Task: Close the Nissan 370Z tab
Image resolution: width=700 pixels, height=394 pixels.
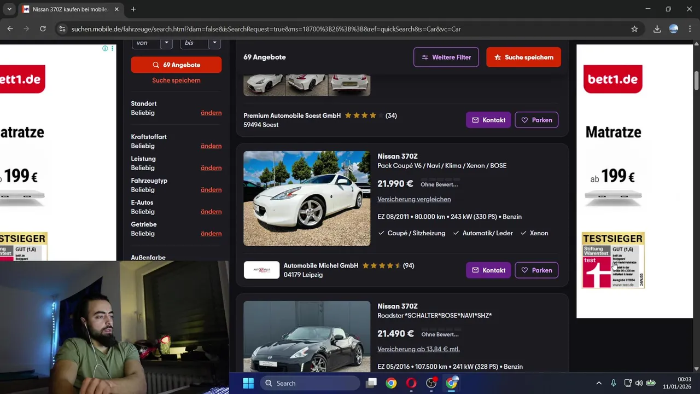Action: coord(116,9)
